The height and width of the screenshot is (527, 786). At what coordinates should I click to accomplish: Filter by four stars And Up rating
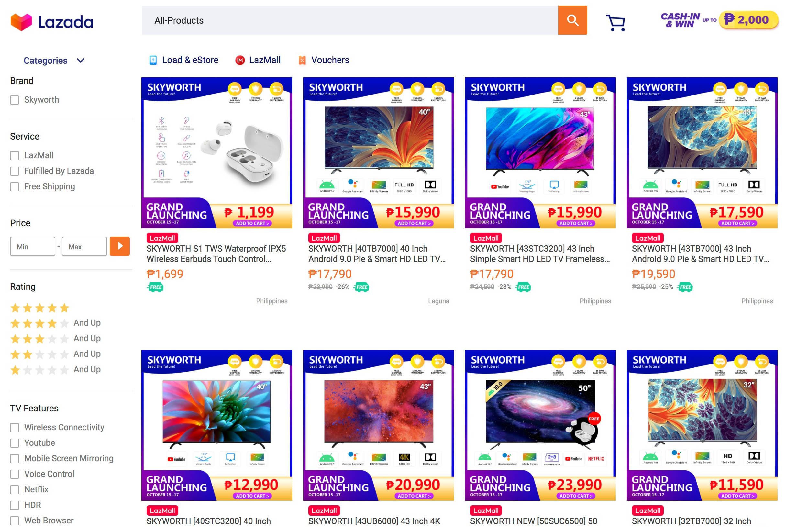[55, 323]
